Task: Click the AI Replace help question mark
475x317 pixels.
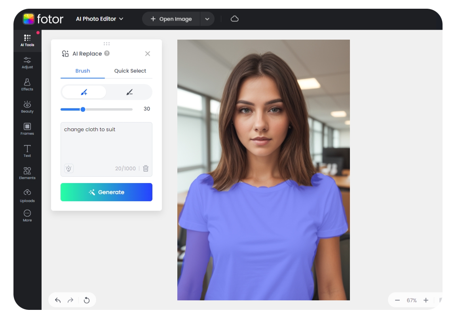Action: pos(107,53)
